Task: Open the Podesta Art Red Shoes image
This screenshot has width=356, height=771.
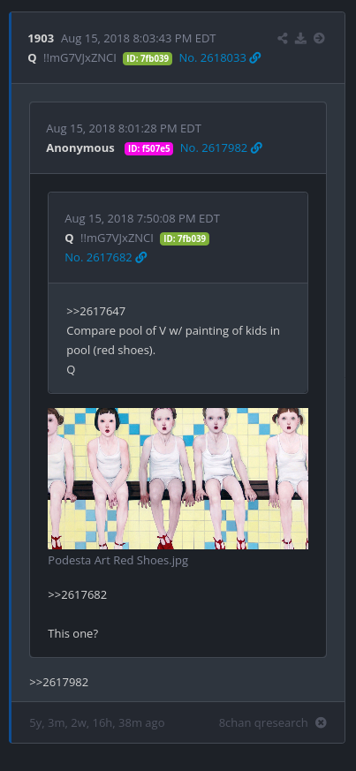Action: tap(178, 479)
